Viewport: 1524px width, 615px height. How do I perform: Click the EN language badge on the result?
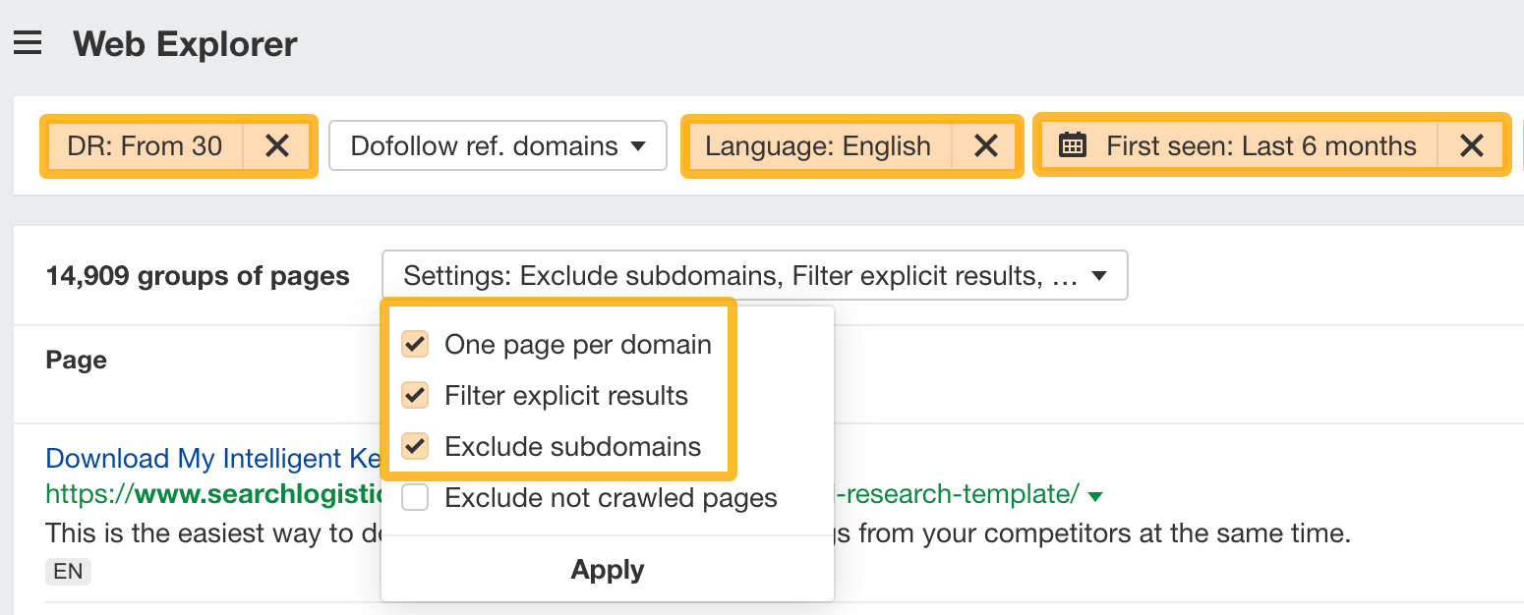coord(67,571)
